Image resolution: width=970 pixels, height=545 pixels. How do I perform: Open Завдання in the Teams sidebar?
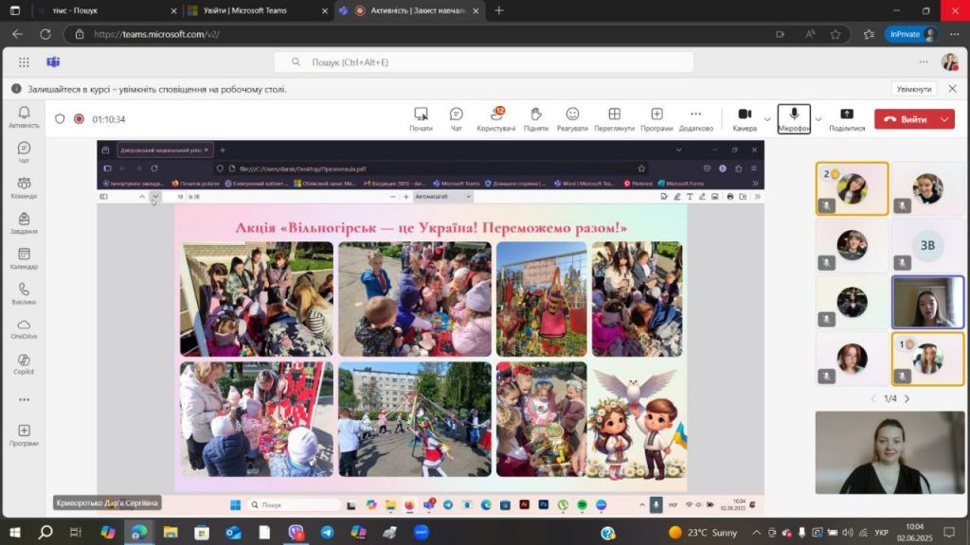tap(24, 223)
